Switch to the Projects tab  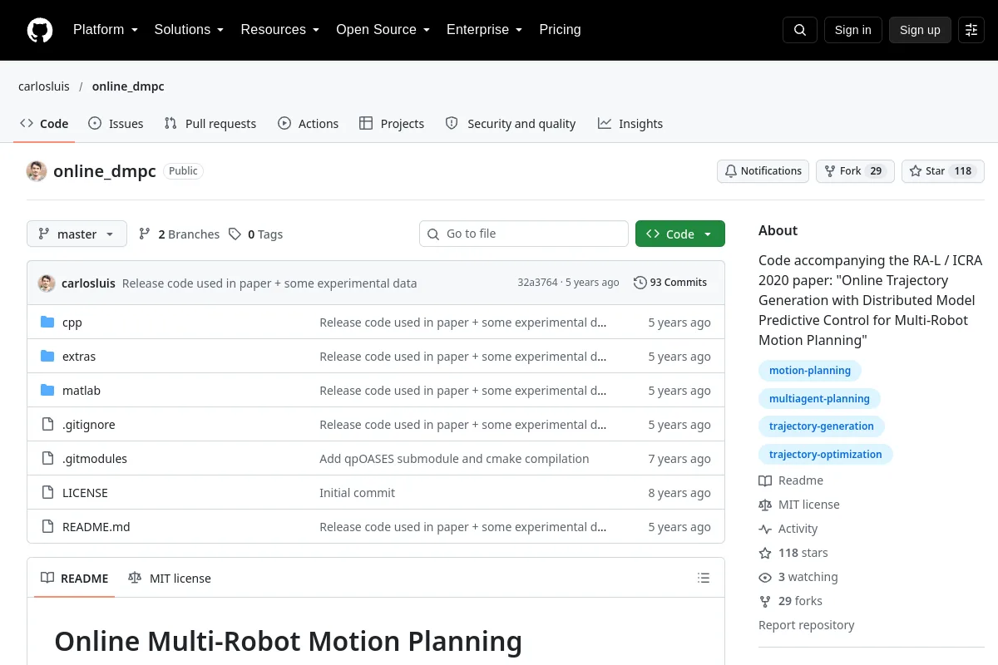pos(392,124)
